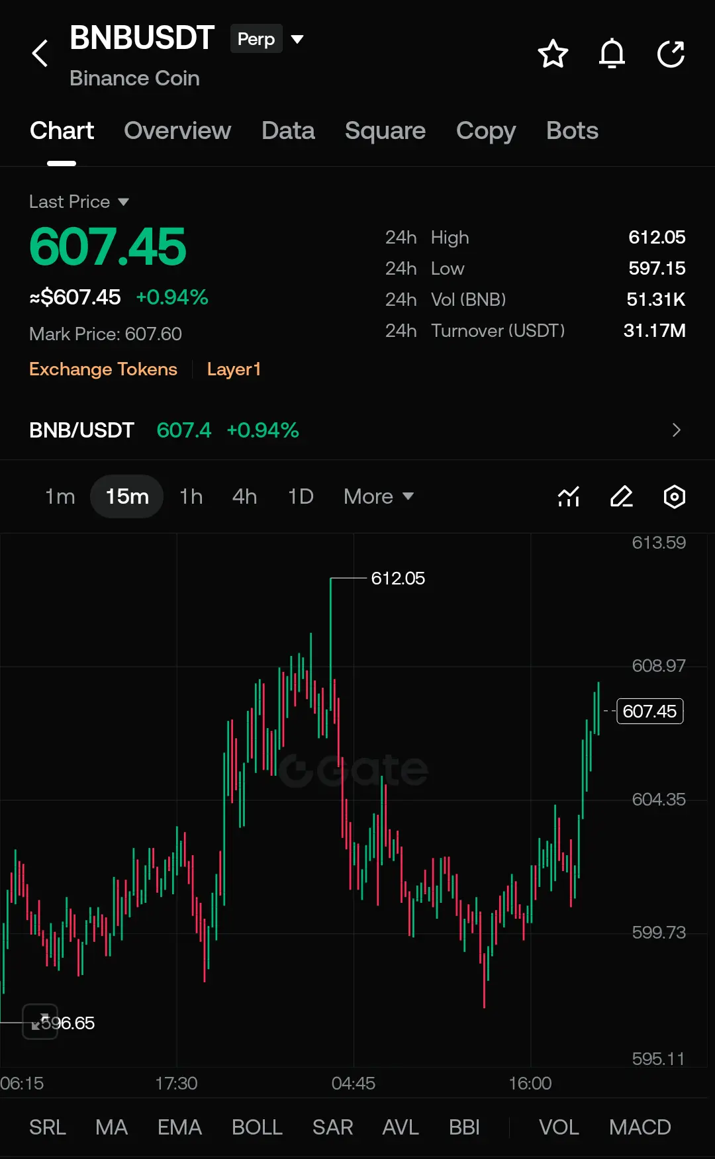Tap Mark Price: 607.60 text
The image size is (715, 1159).
pyautogui.click(x=105, y=334)
